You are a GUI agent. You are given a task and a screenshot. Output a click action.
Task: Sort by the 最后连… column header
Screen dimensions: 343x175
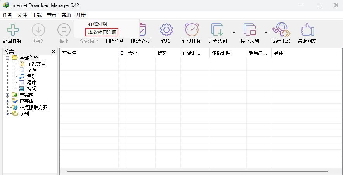[259, 53]
